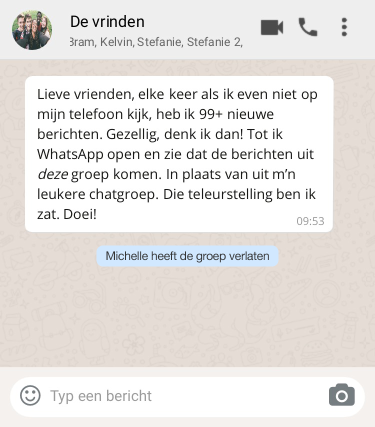Open group info via De vrinden title

107,21
